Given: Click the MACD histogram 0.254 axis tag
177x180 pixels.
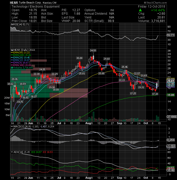Looking at the screenshot, I should coord(171,140).
